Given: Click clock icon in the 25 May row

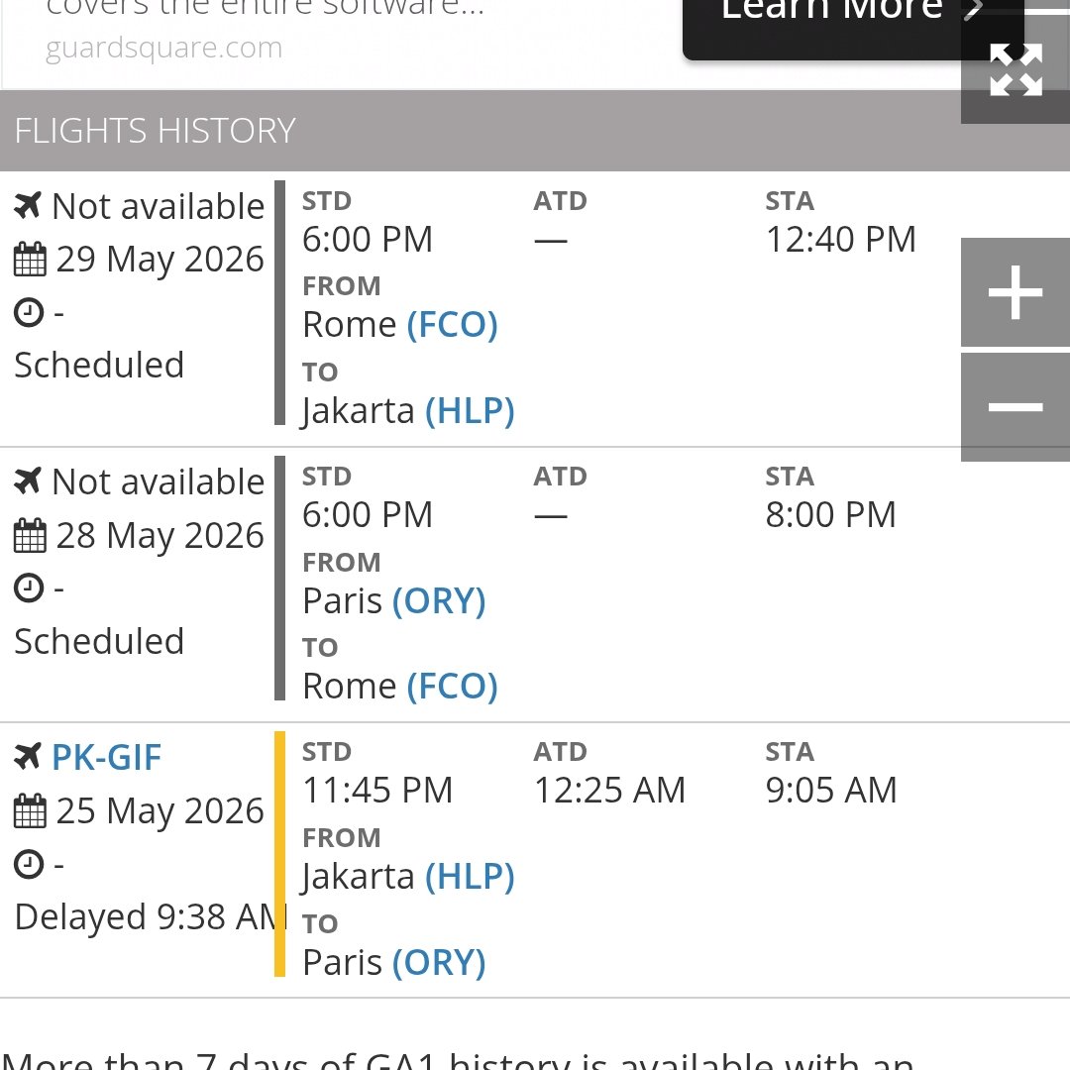Looking at the screenshot, I should 29,864.
